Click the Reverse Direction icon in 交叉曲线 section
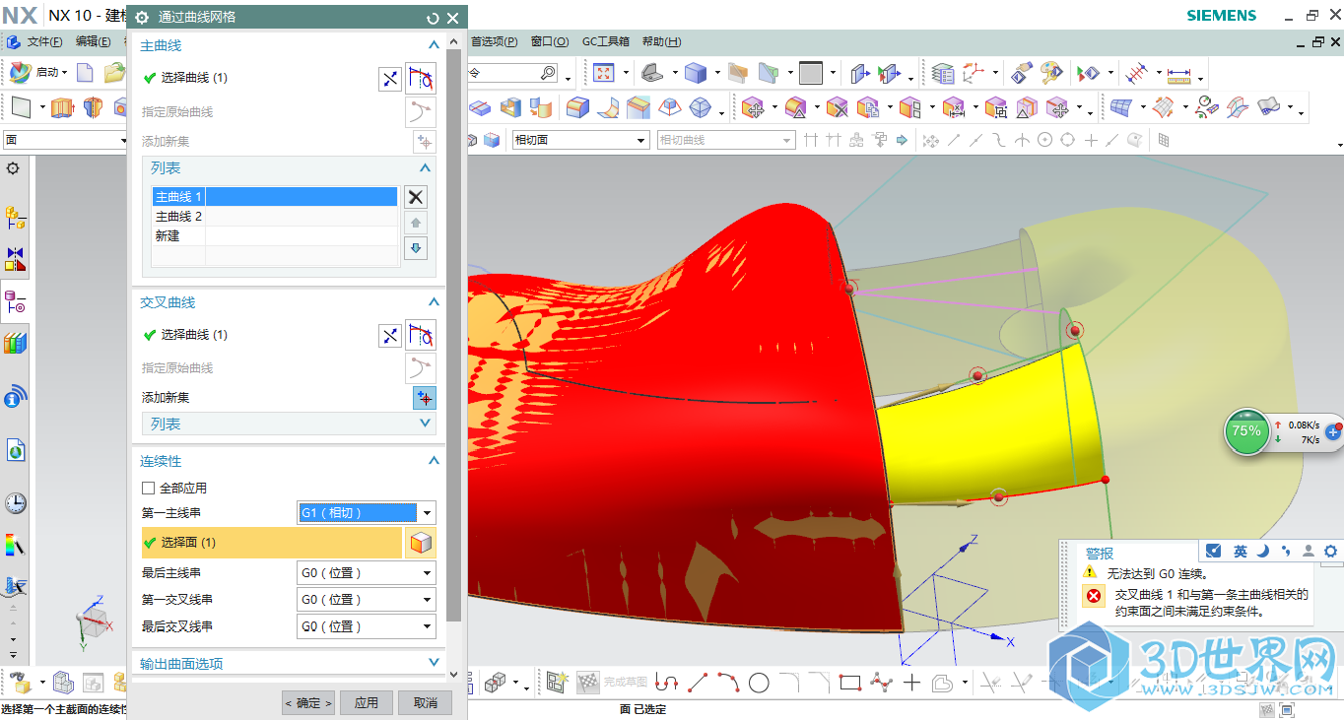Image resolution: width=1344 pixels, height=720 pixels. pyautogui.click(x=390, y=336)
